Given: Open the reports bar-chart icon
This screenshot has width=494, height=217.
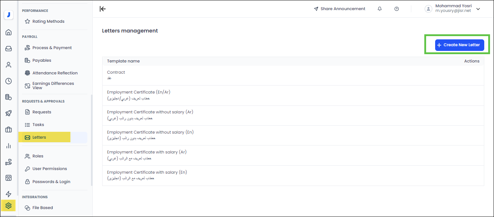Looking at the screenshot, I should [x=8, y=146].
